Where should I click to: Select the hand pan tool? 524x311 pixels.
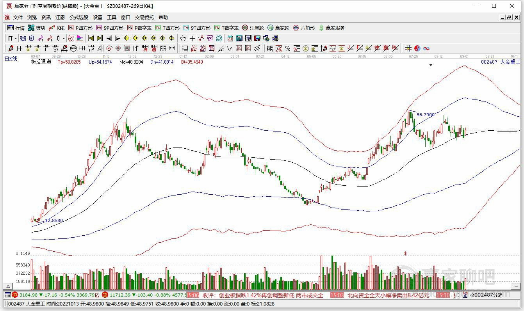pyautogui.click(x=183, y=38)
